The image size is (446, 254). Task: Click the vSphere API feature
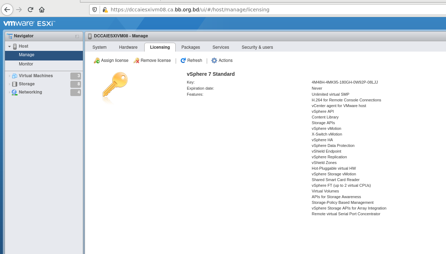(323, 111)
